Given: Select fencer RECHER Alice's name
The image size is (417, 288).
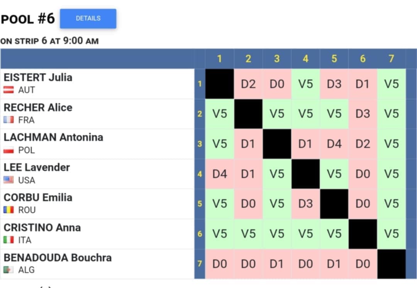Looking at the screenshot, I should tap(38, 107).
